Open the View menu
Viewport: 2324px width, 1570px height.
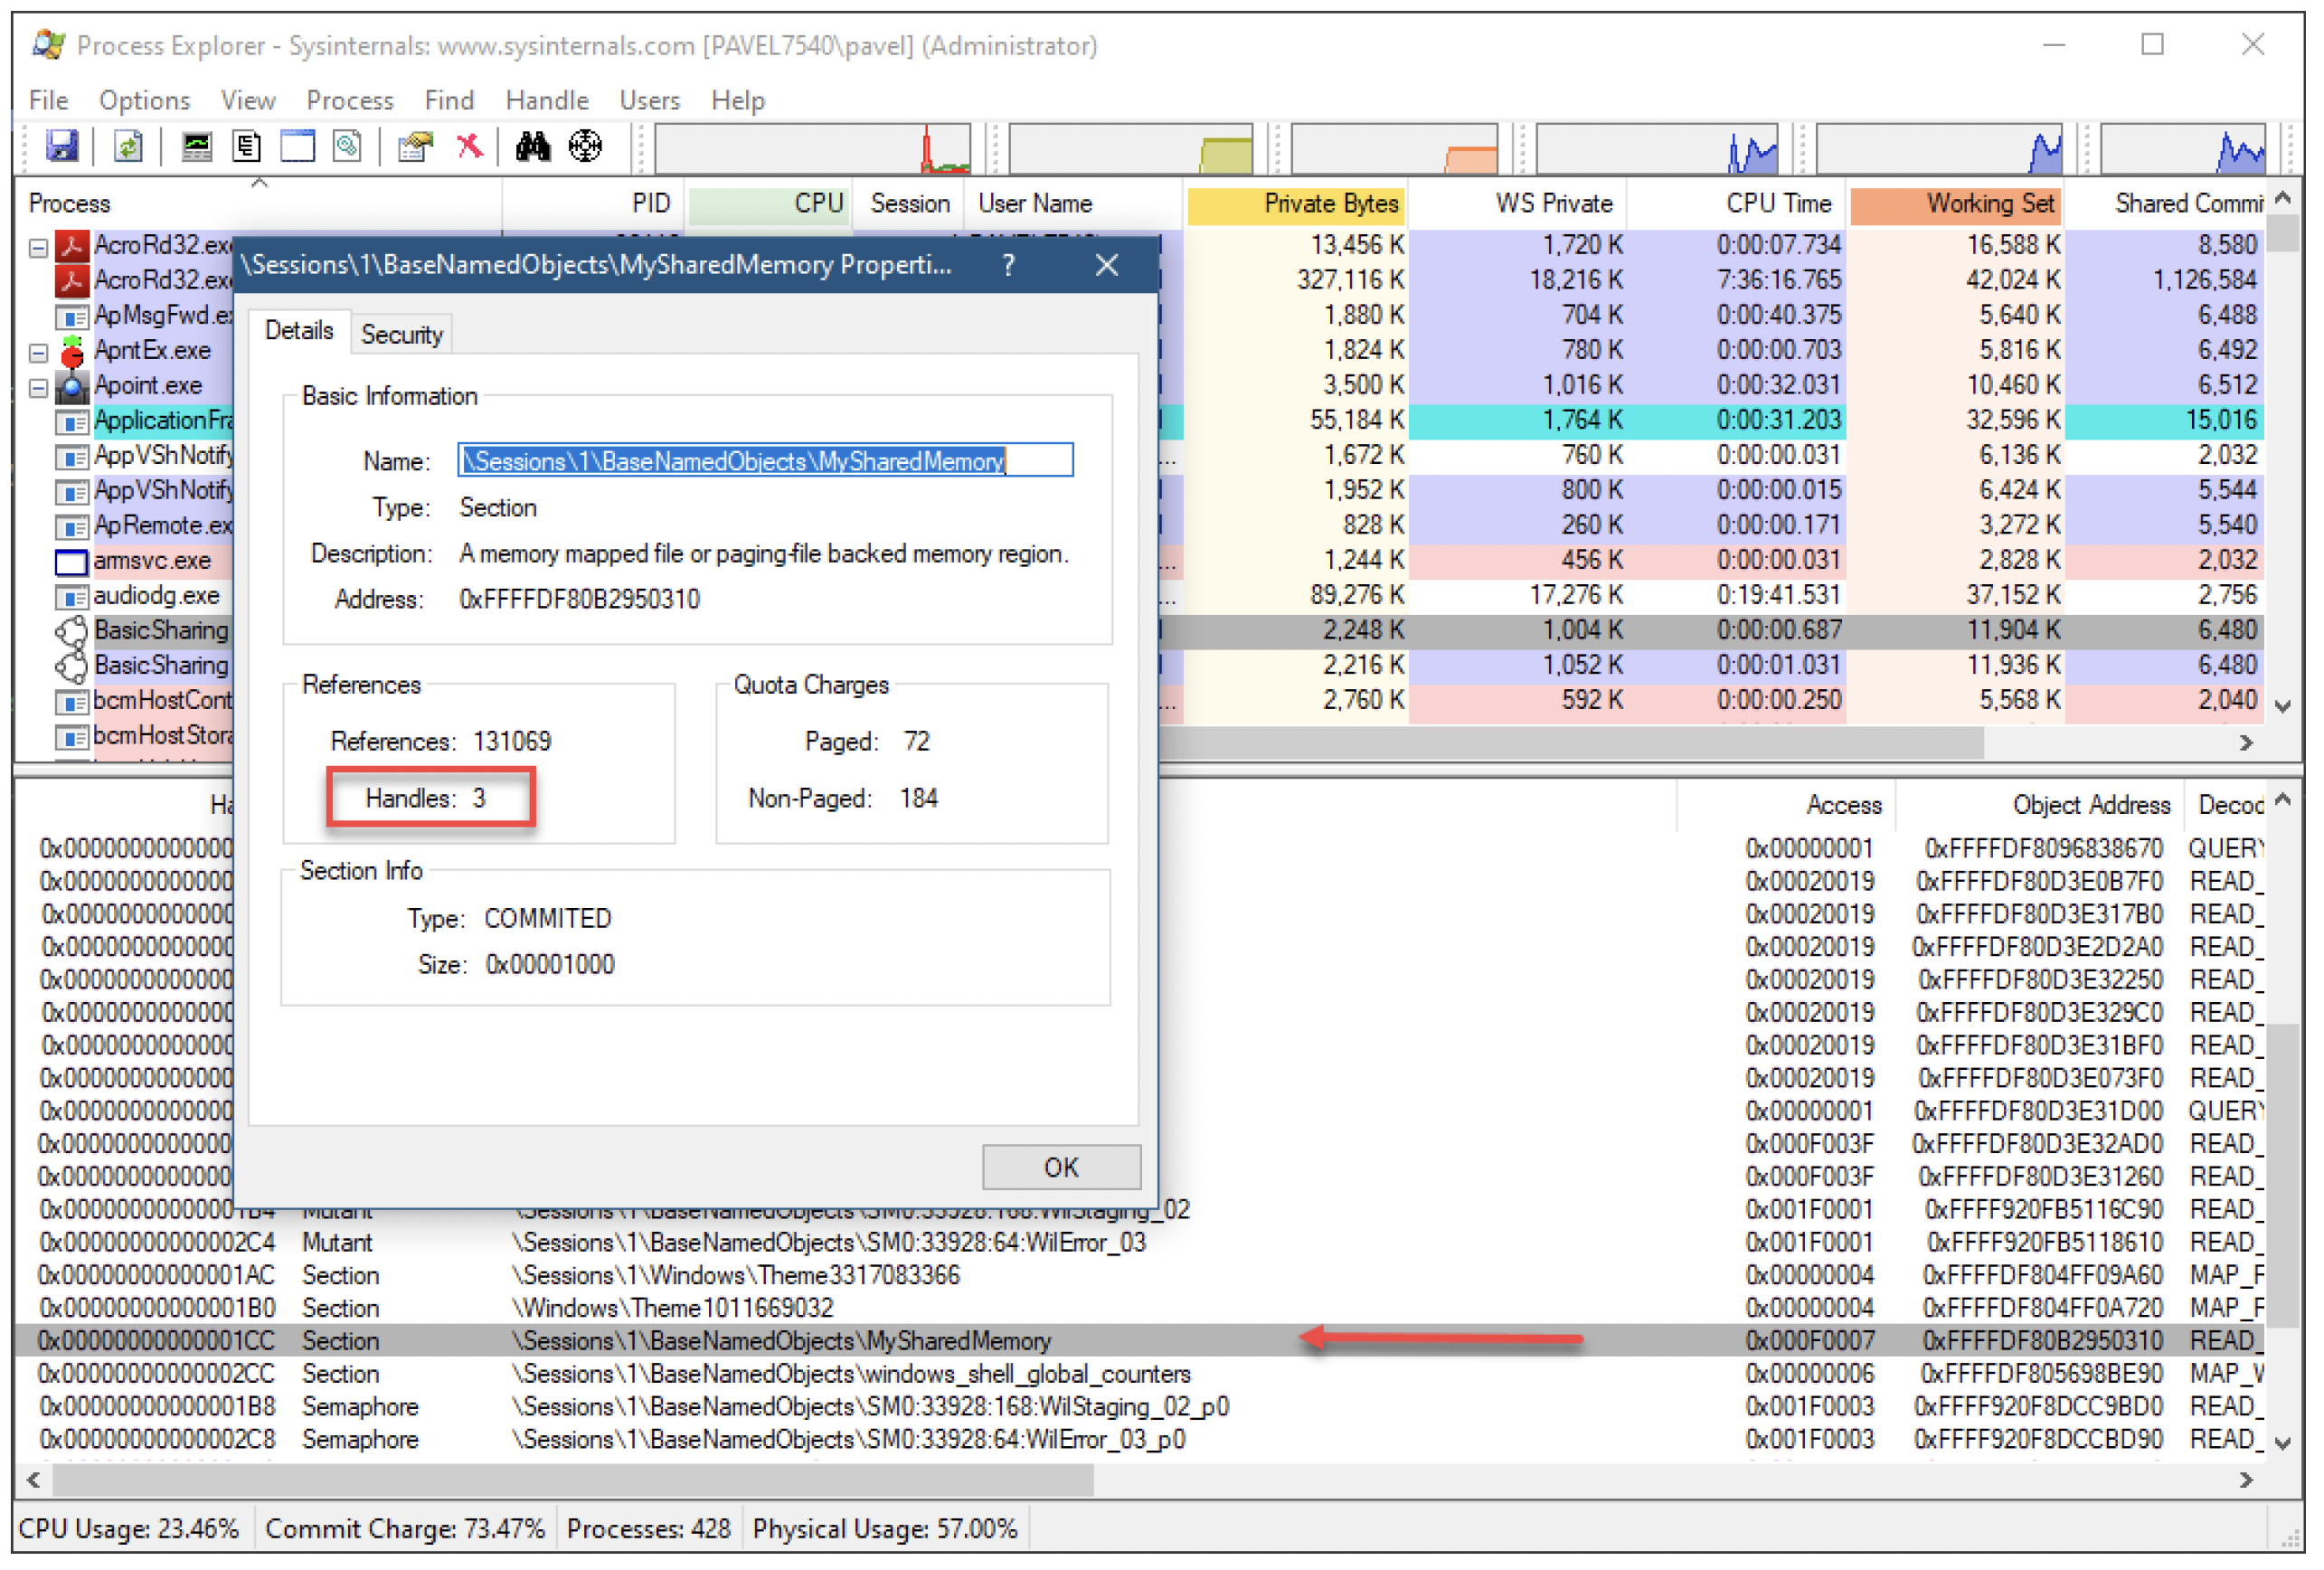(247, 100)
